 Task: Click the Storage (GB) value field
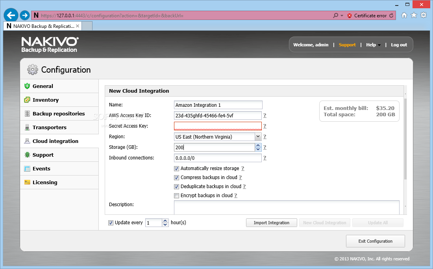pos(214,147)
